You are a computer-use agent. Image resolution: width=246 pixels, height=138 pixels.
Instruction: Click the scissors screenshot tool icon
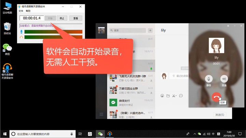pos(174,96)
